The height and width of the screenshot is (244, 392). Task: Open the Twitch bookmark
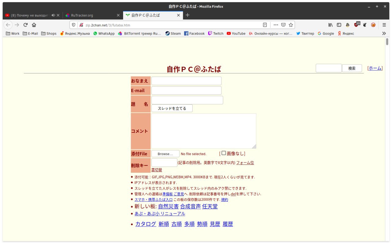point(216,33)
